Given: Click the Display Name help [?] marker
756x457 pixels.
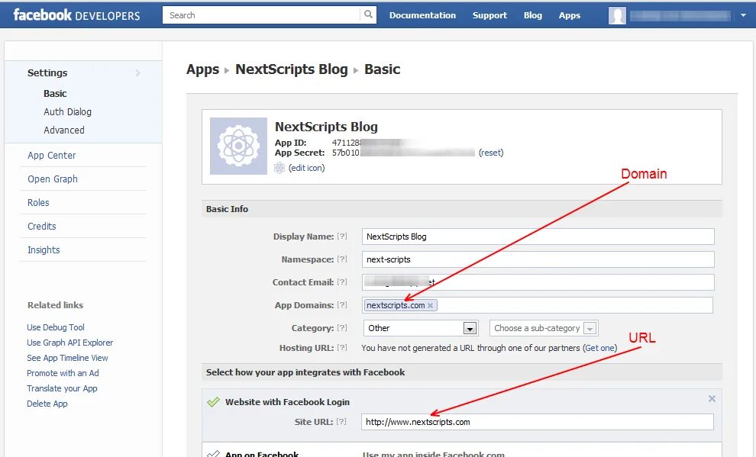Looking at the screenshot, I should pos(342,236).
